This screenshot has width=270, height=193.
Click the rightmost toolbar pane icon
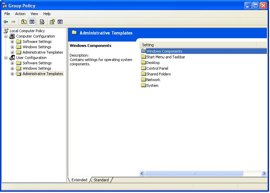(60, 21)
